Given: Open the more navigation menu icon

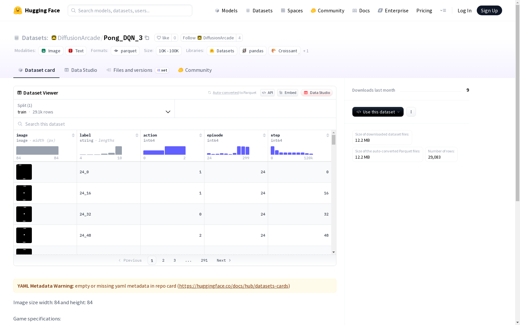Looking at the screenshot, I should coord(443,10).
